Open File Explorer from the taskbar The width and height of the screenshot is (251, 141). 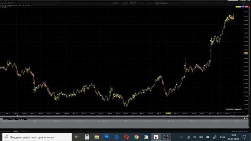point(97,137)
